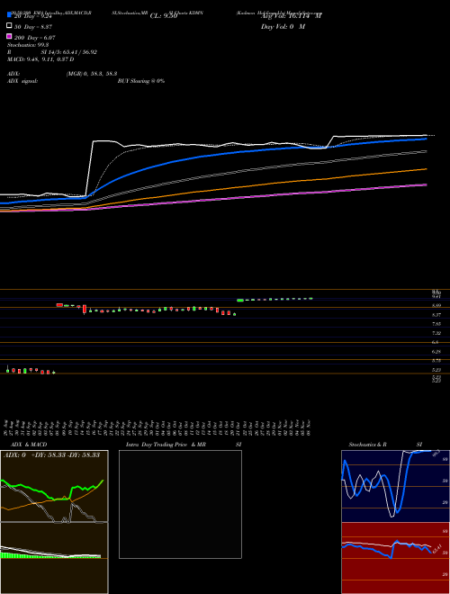Click the 'Stochastics: 99.8' reading

coord(28,45)
